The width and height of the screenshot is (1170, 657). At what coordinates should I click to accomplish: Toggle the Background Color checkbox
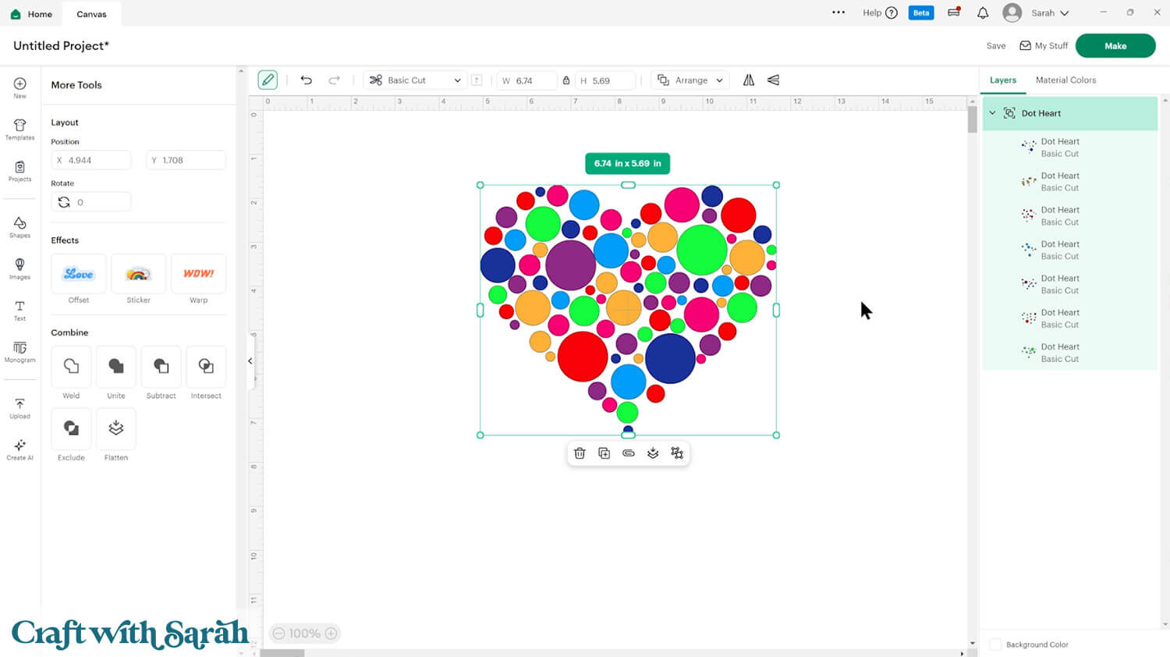click(995, 645)
